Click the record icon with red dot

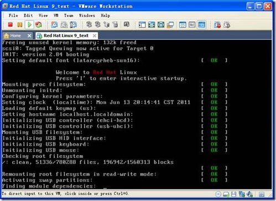[217, 25]
